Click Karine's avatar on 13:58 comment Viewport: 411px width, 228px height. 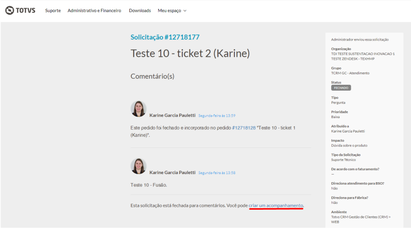(x=139, y=166)
